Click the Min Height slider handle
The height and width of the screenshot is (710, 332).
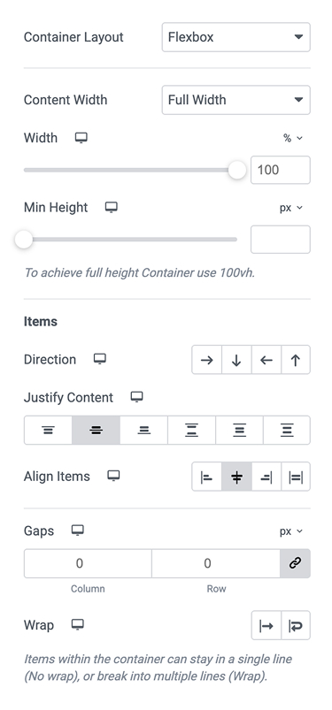coord(24,240)
